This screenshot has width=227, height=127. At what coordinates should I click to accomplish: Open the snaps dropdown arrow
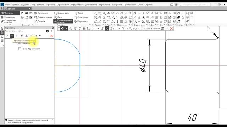click(66, 29)
